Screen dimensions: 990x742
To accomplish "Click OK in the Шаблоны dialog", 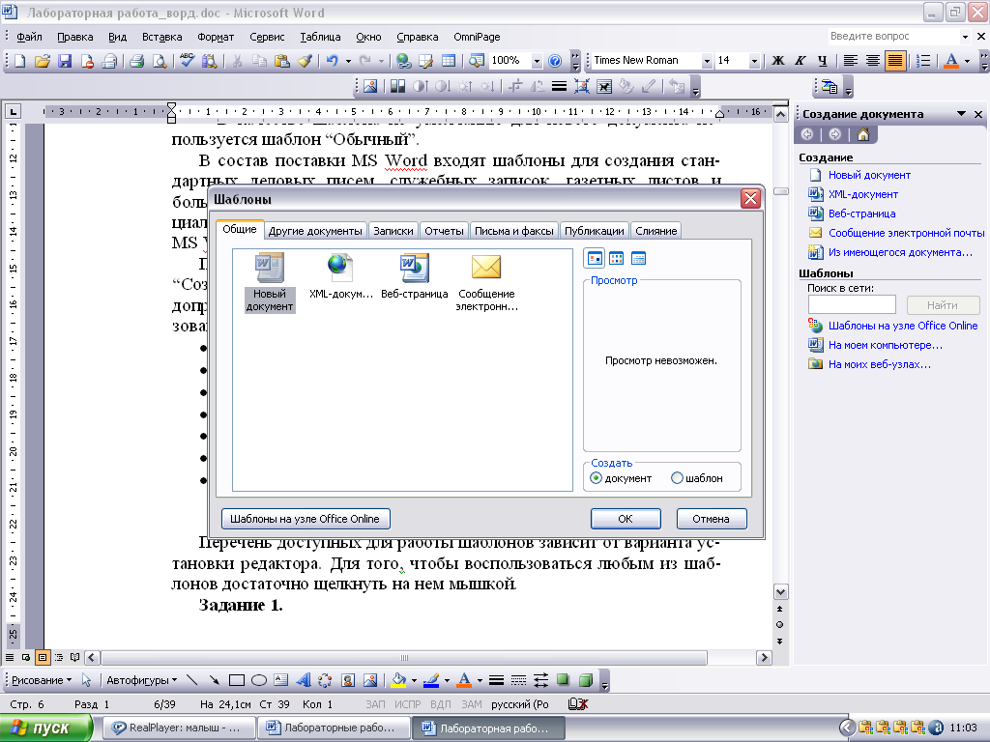I will tap(626, 519).
